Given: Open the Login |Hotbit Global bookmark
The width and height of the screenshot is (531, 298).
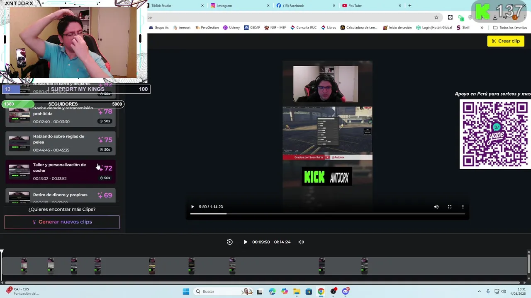Looking at the screenshot, I should (x=434, y=28).
